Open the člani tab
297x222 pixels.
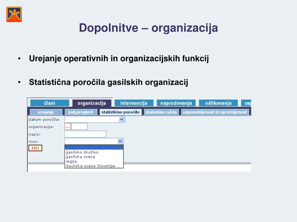(x=50, y=103)
